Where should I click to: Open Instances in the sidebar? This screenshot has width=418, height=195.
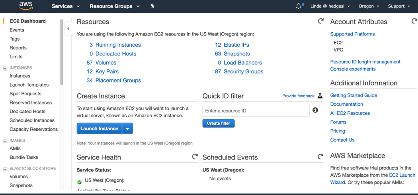[20, 76]
